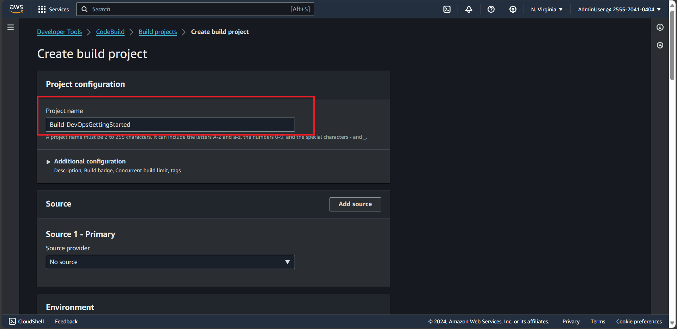The height and width of the screenshot is (329, 677).
Task: Click the Project configuration heading
Action: [85, 84]
